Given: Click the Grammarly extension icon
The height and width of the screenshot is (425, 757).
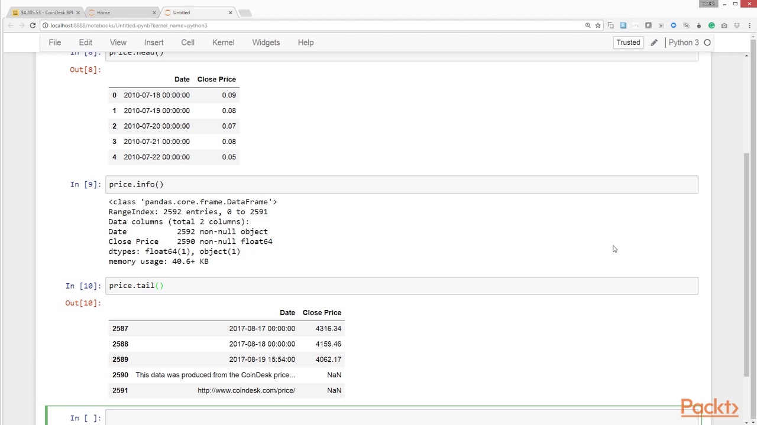Looking at the screenshot, I should [711, 25].
